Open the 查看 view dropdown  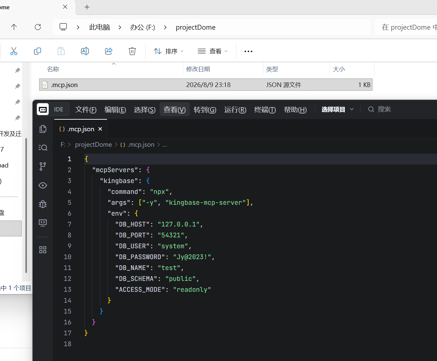pos(213,51)
